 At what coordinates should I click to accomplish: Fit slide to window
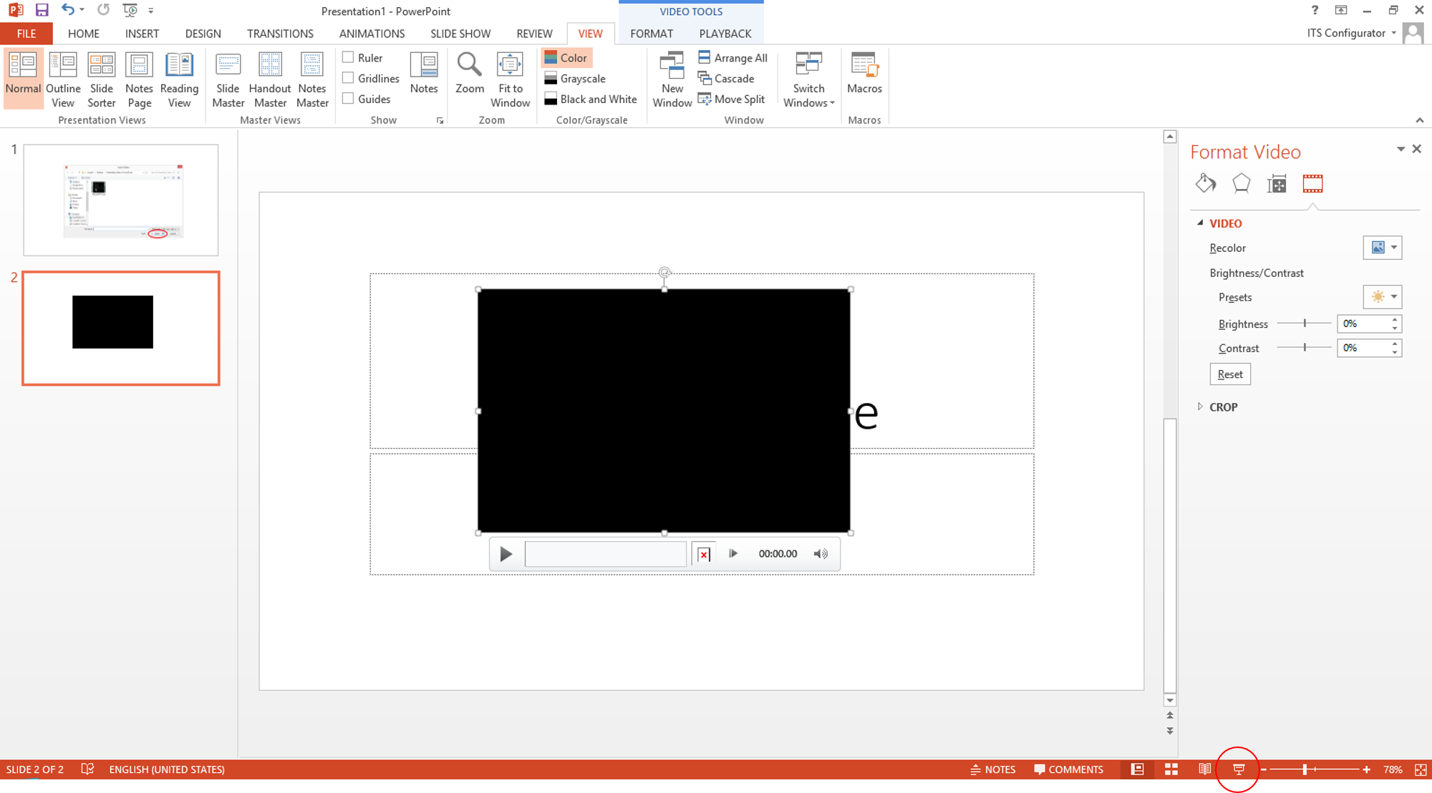[x=510, y=79]
